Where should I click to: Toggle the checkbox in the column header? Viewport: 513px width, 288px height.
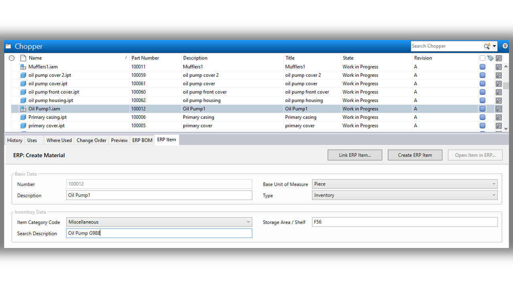pyautogui.click(x=482, y=58)
